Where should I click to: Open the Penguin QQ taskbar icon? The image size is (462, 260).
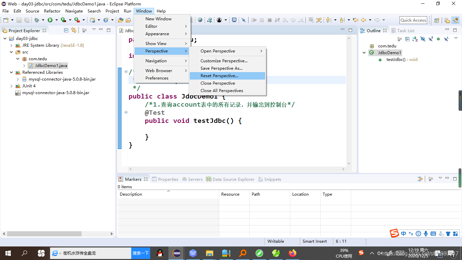tap(160, 253)
